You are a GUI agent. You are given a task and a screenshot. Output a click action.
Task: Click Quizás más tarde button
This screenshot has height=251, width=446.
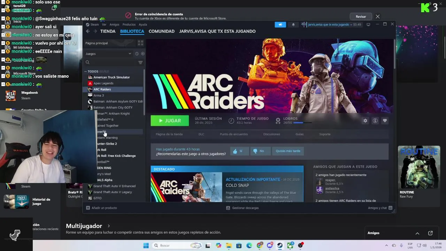pos(288,151)
